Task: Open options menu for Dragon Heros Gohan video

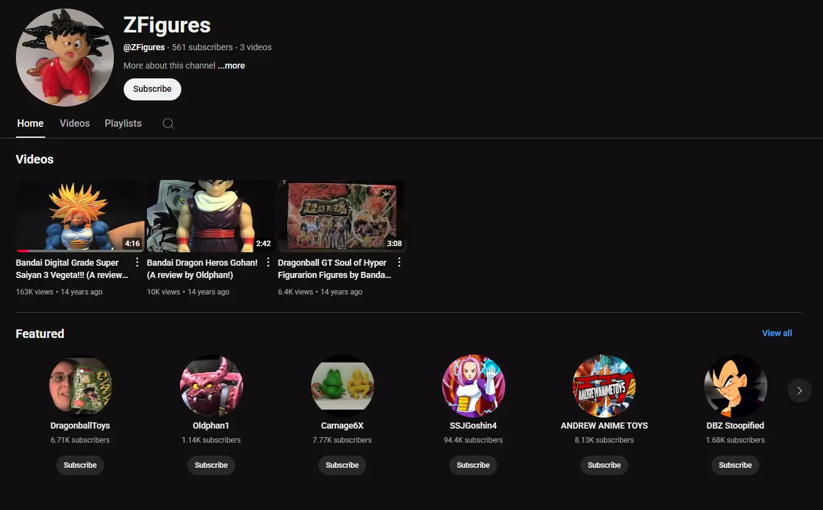Action: [x=268, y=263]
